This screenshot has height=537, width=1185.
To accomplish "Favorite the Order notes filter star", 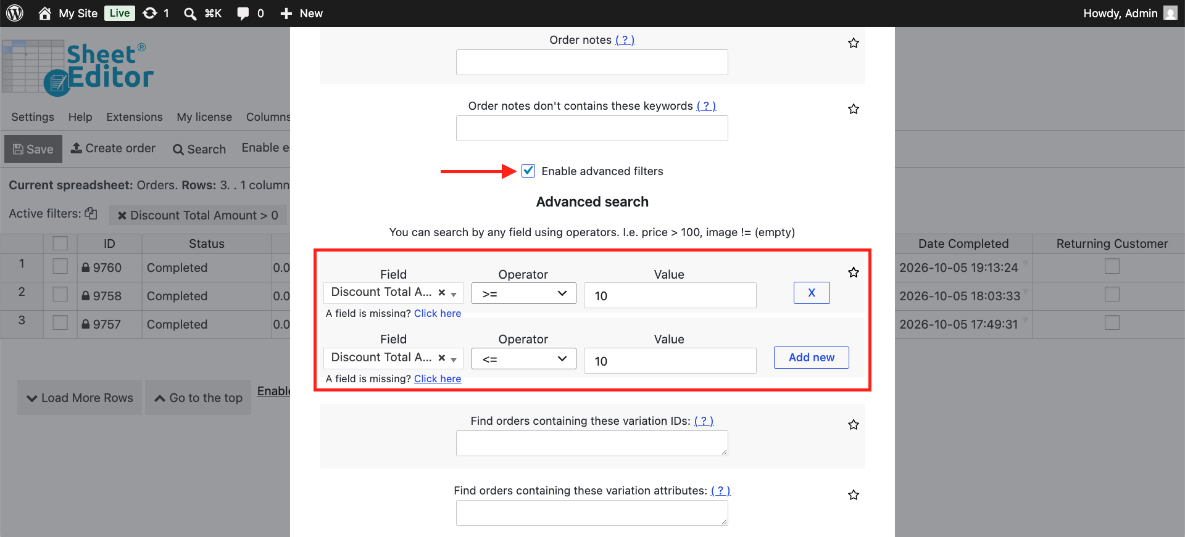I will coord(854,43).
